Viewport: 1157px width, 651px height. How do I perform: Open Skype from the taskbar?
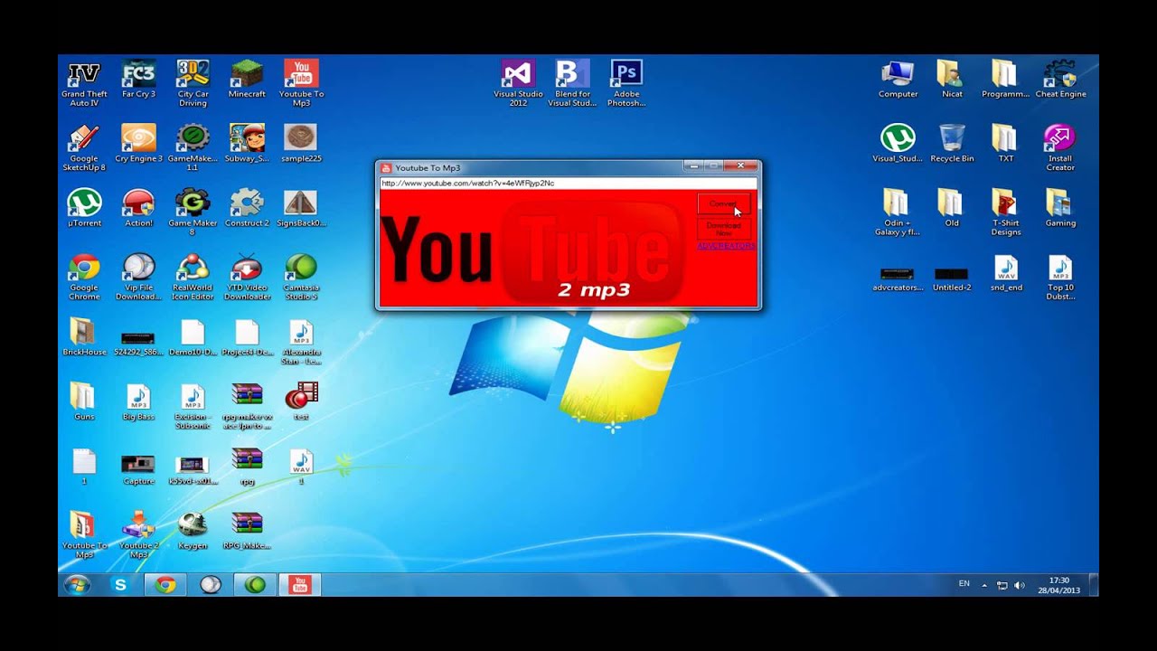coord(120,585)
